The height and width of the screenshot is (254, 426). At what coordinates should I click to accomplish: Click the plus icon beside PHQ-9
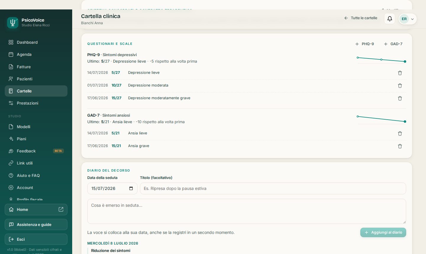(357, 44)
